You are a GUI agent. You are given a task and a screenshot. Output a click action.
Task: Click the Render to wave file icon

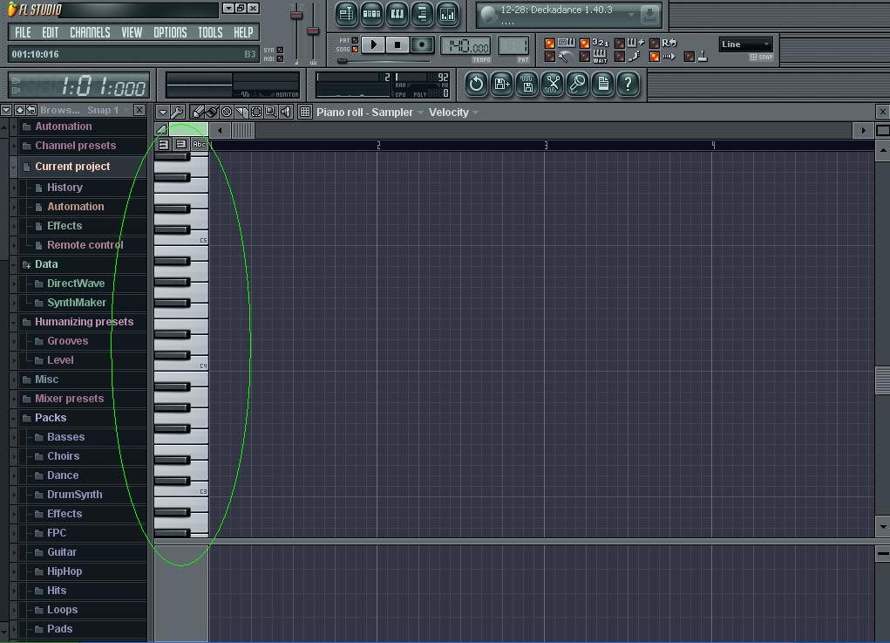(527, 84)
